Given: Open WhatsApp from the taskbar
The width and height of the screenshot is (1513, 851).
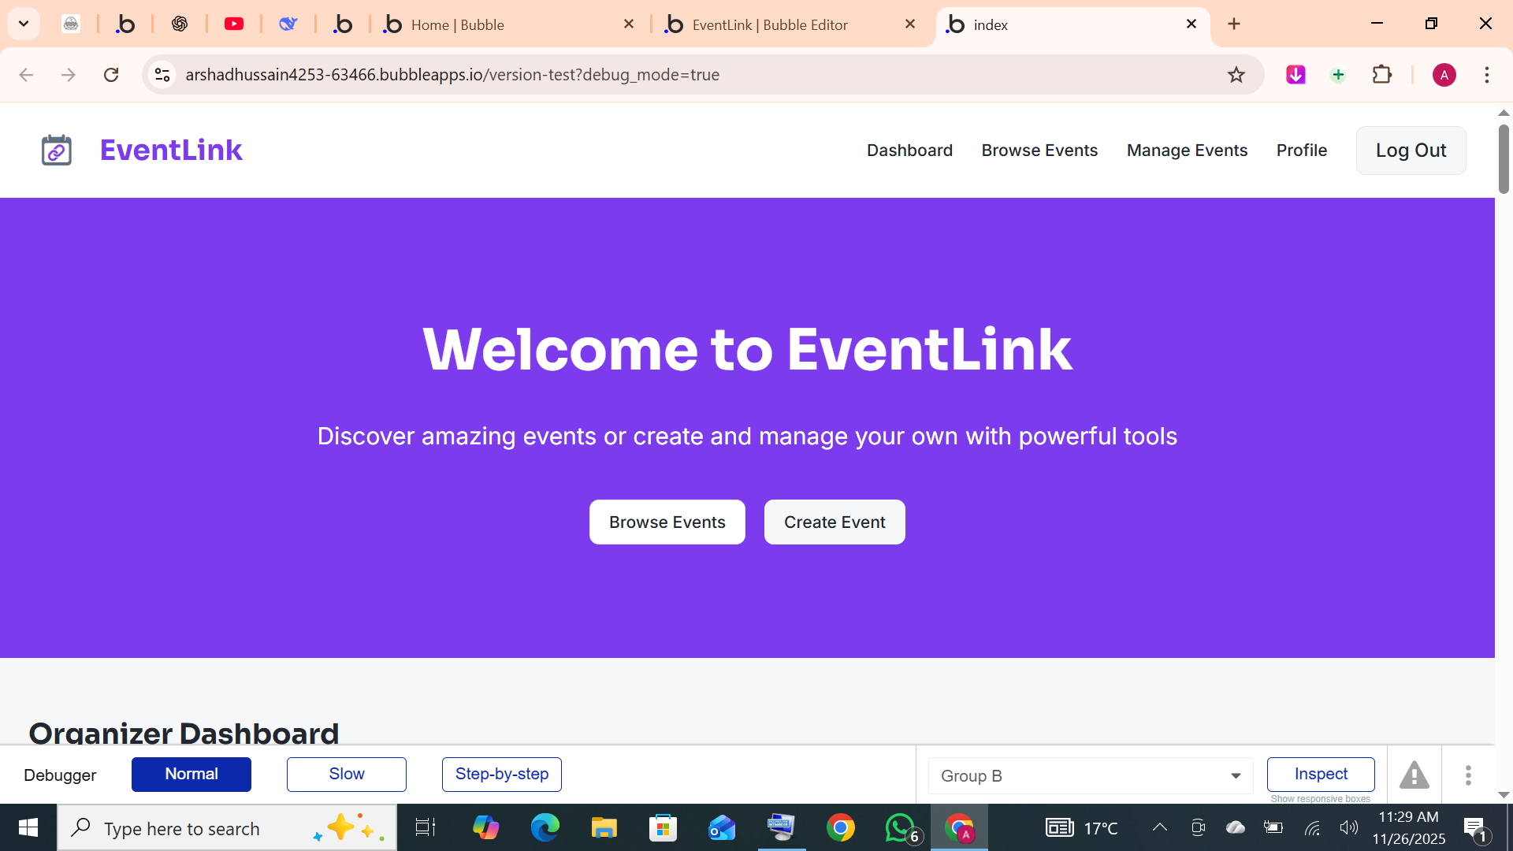Looking at the screenshot, I should [901, 828].
